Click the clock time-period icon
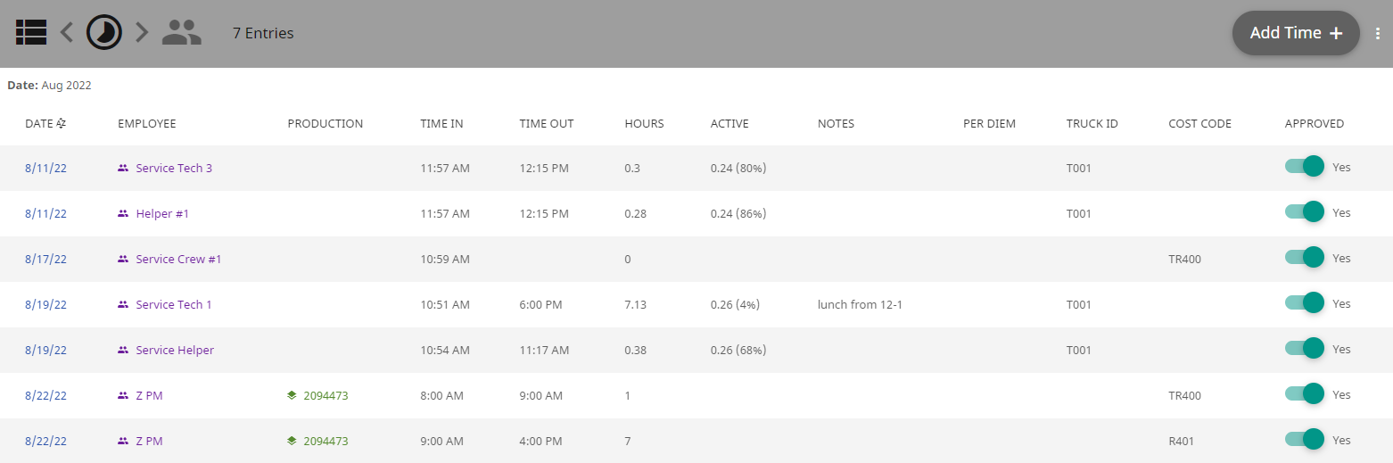The width and height of the screenshot is (1393, 463). (x=103, y=32)
